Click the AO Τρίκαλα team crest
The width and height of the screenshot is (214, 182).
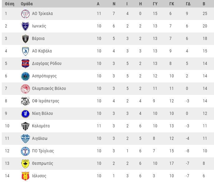pos(25,14)
